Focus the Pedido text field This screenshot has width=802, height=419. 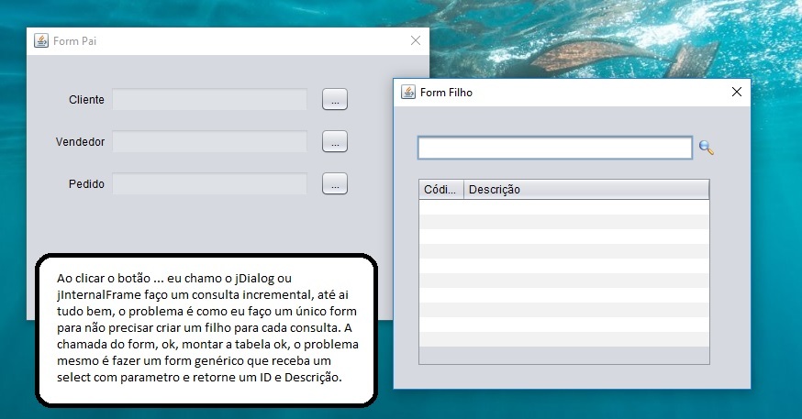[210, 184]
